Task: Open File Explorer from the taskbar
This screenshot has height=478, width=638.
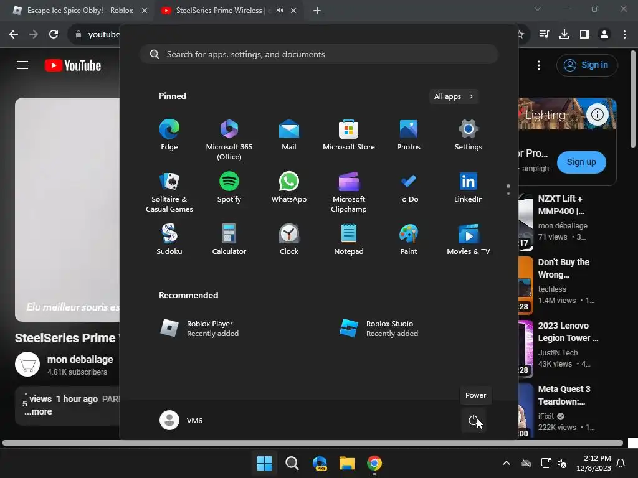Action: pyautogui.click(x=347, y=463)
